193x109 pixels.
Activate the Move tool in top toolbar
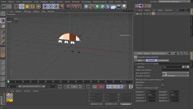click(x=21, y=6)
